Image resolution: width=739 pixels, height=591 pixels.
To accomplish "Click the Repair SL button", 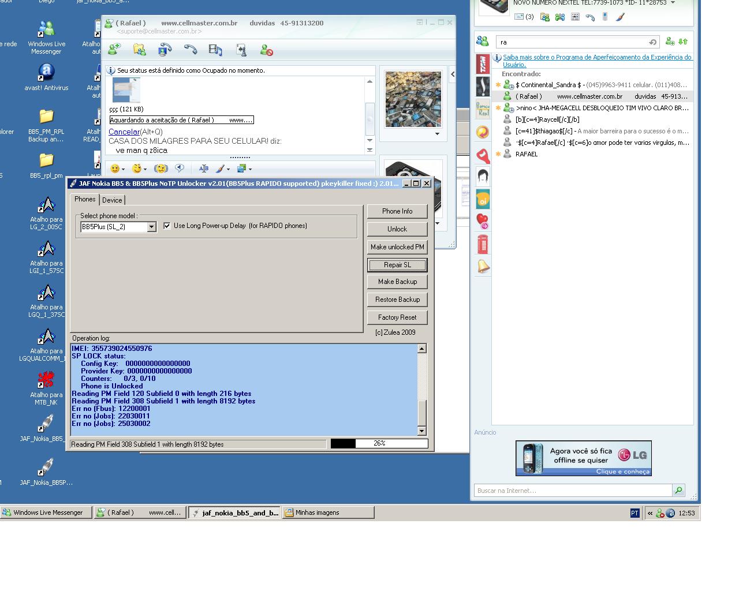I will point(397,265).
